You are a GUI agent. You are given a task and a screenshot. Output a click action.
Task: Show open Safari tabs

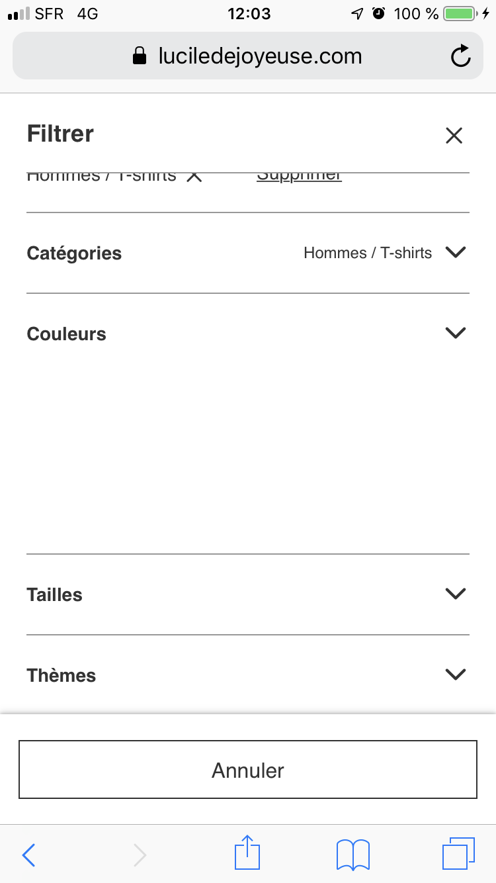[458, 853]
